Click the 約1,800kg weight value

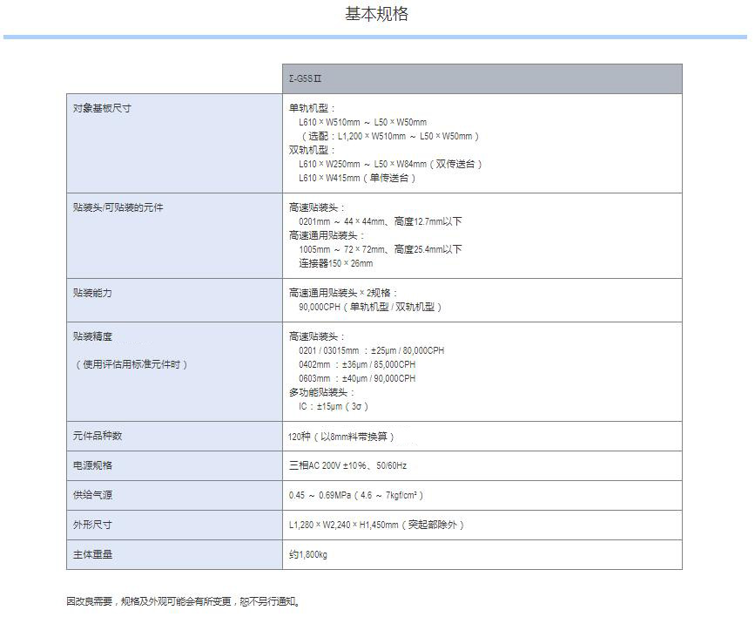point(308,554)
